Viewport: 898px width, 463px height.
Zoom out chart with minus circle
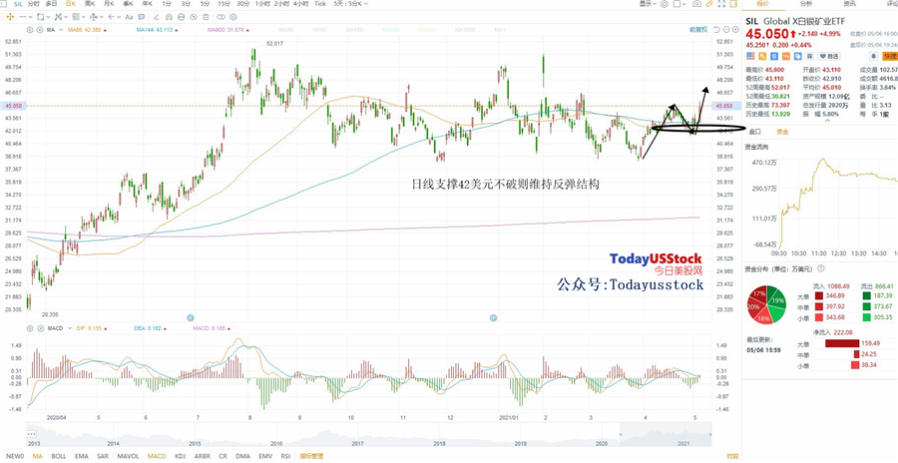click(x=726, y=30)
